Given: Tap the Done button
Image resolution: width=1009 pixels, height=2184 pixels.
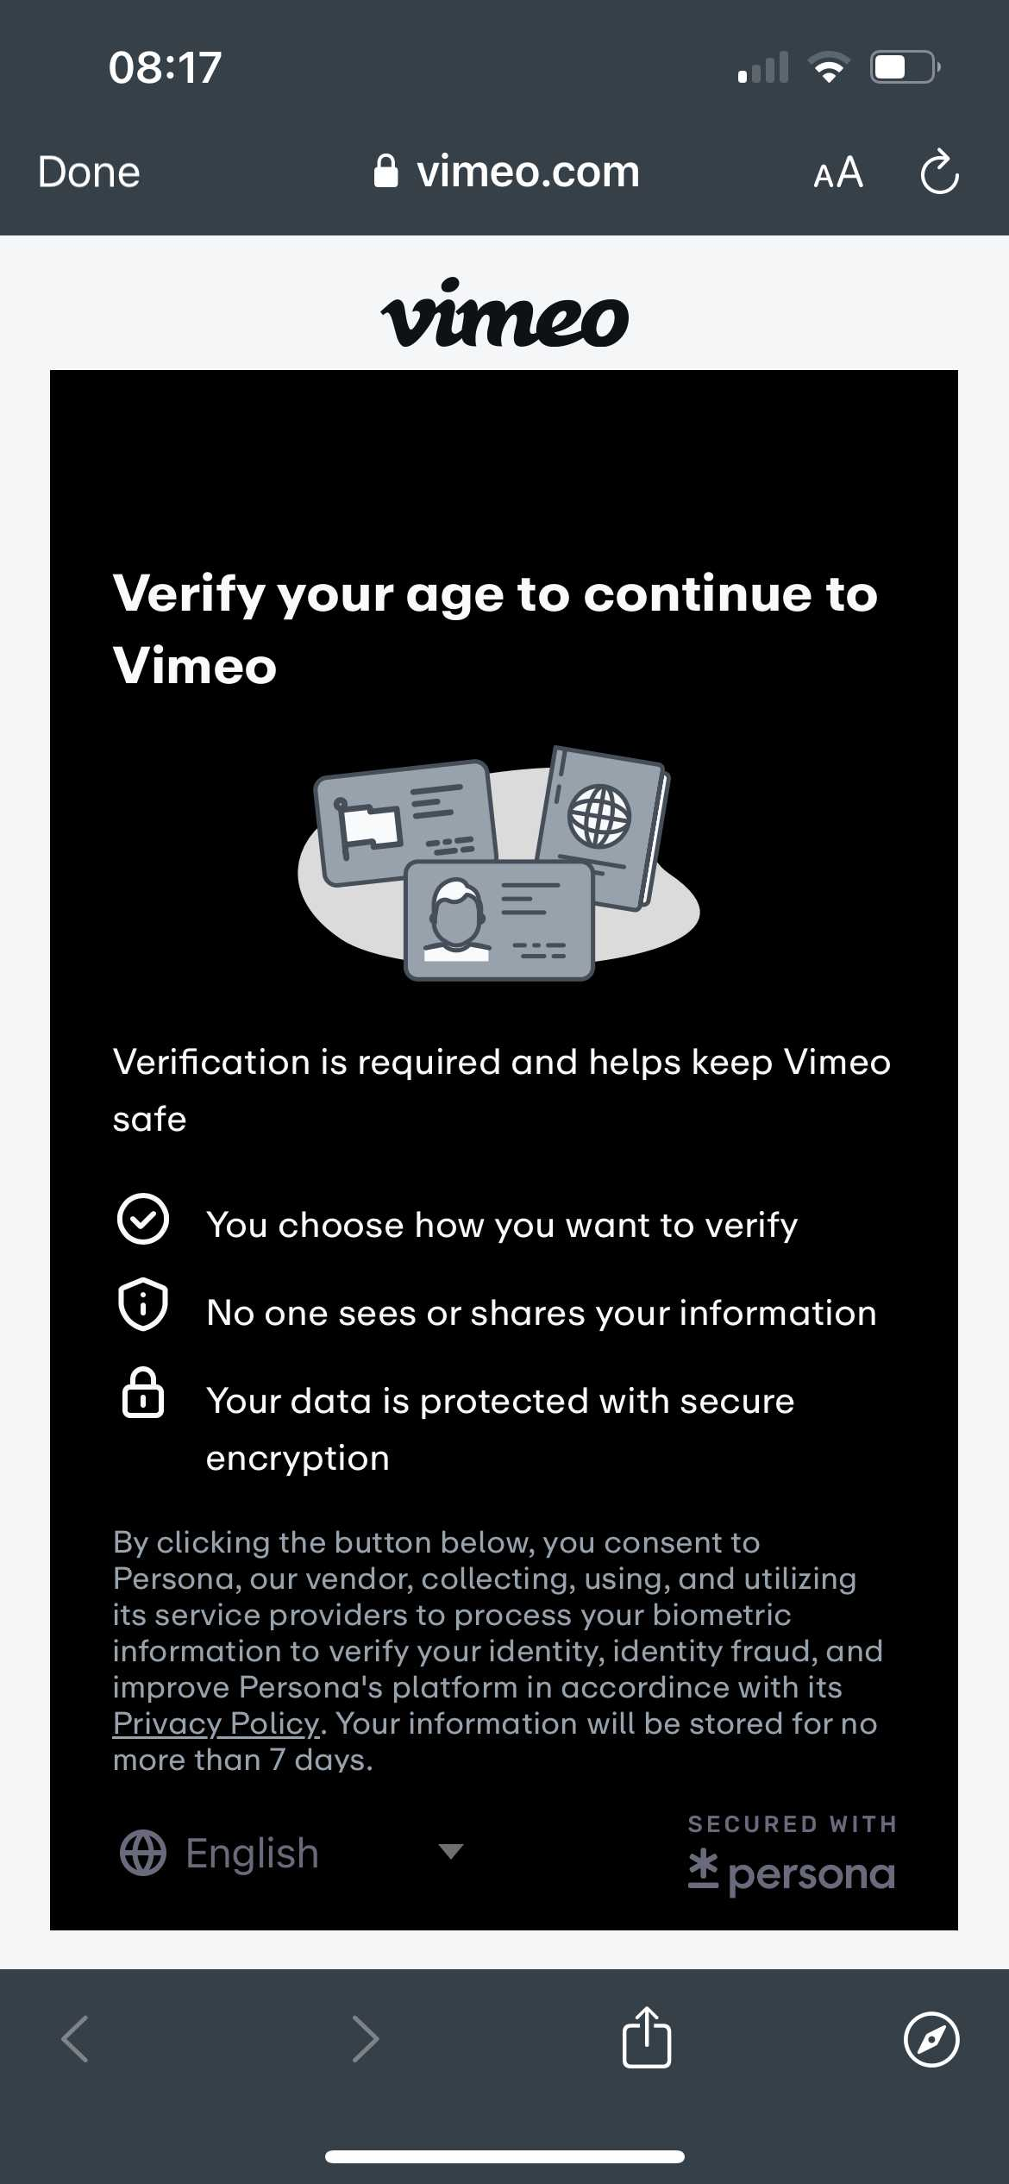Looking at the screenshot, I should click(x=89, y=172).
